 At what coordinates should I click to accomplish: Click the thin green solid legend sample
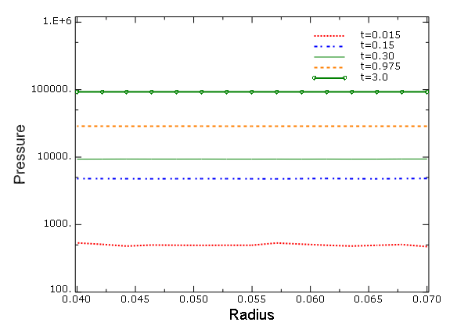pos(329,57)
